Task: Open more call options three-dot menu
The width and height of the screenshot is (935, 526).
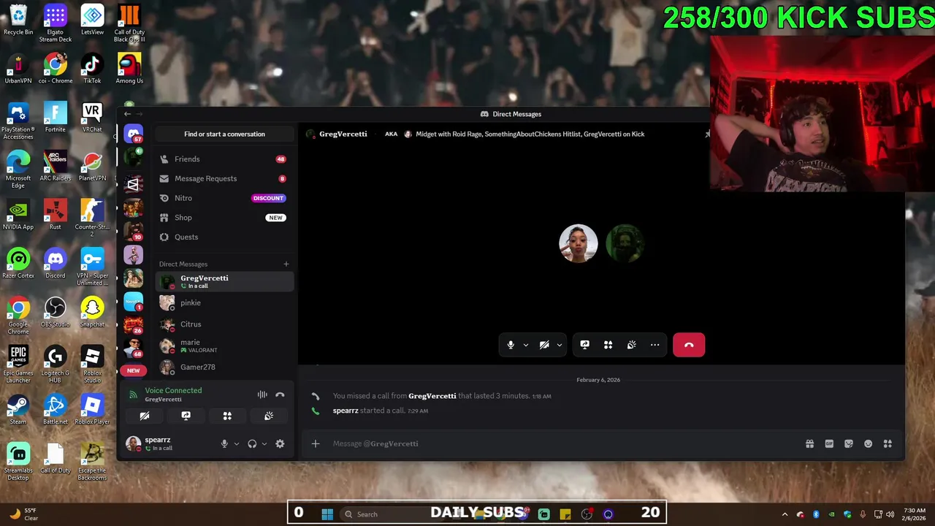Action: pos(654,345)
